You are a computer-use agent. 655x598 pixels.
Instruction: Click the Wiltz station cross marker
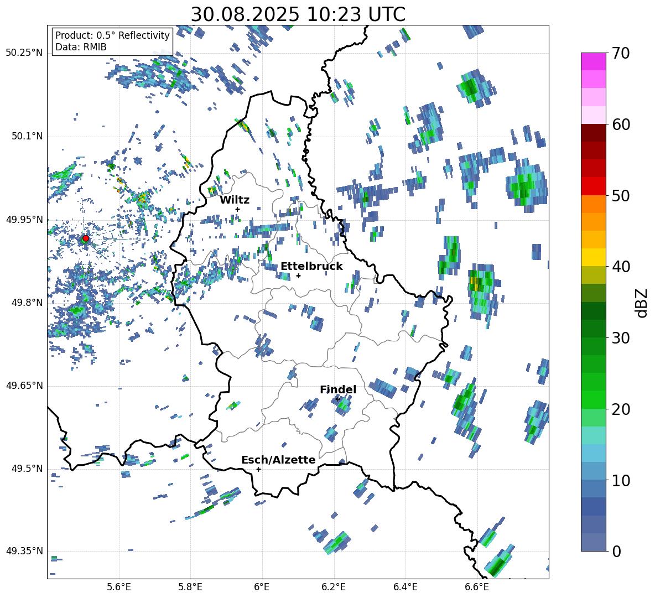pos(238,209)
